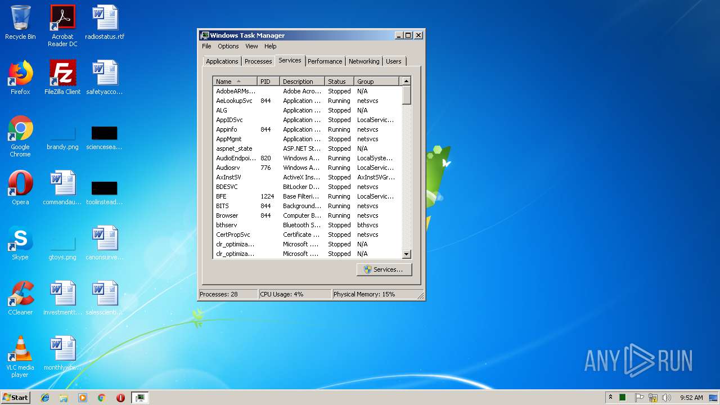
Task: Open the File menu in Task Manager
Action: coord(206,46)
